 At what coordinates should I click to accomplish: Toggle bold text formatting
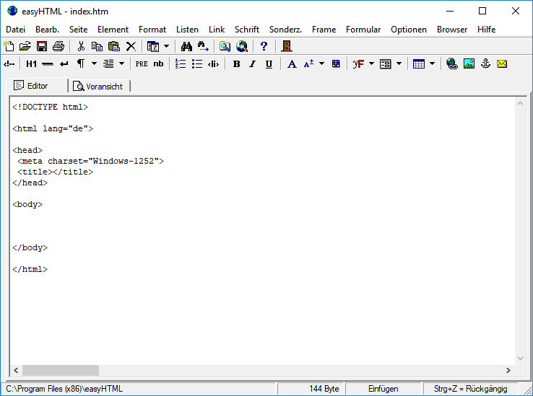236,63
